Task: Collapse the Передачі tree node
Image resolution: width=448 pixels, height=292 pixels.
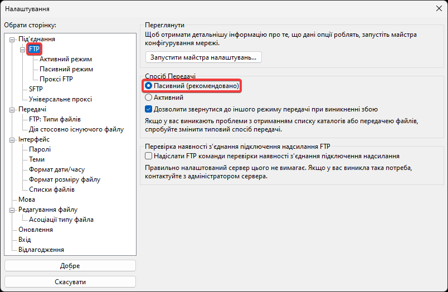Action: pyautogui.click(x=12, y=109)
